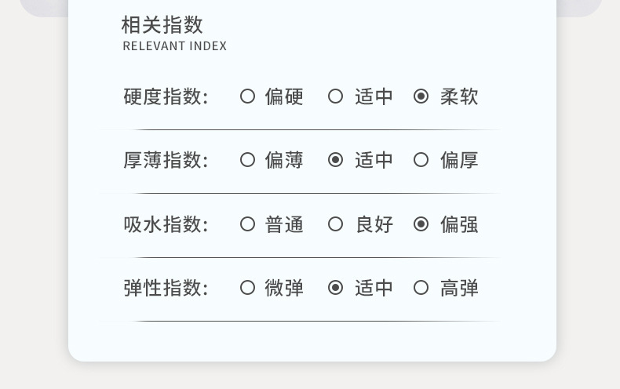
Task: Pick 偏强 for 吸水指数
Action: (421, 224)
